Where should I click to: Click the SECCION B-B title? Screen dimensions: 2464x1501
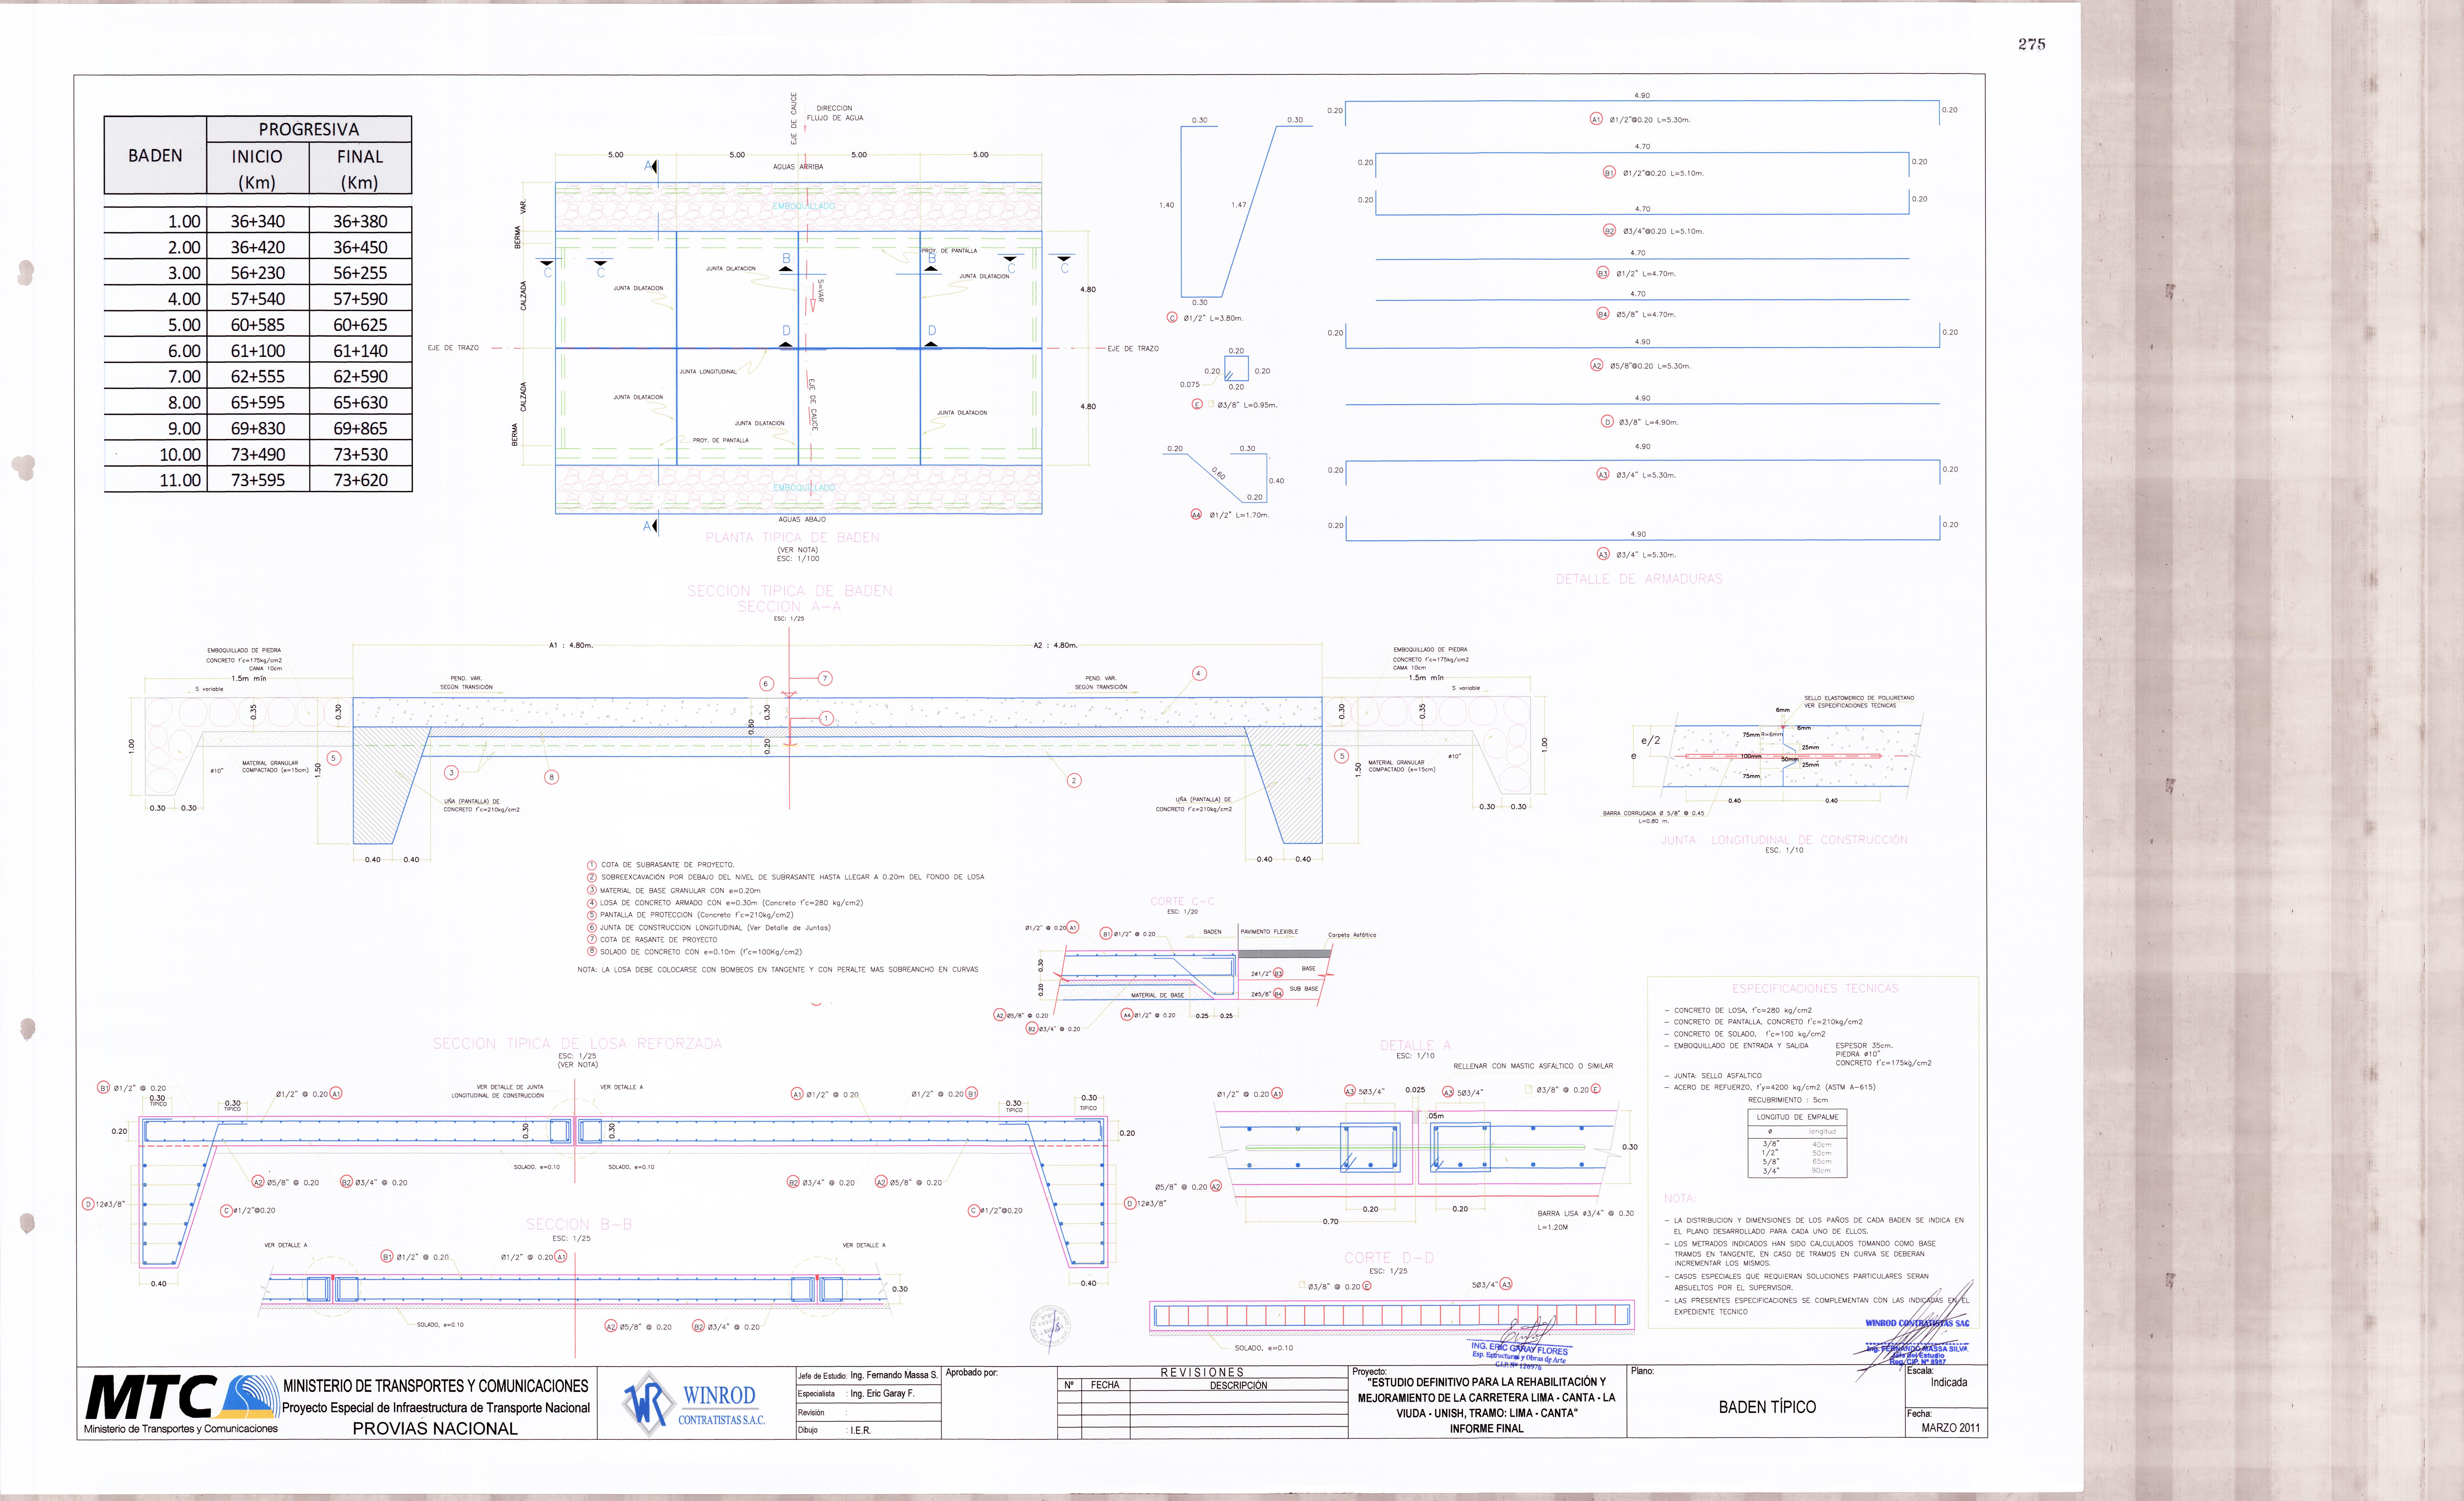[x=579, y=1224]
